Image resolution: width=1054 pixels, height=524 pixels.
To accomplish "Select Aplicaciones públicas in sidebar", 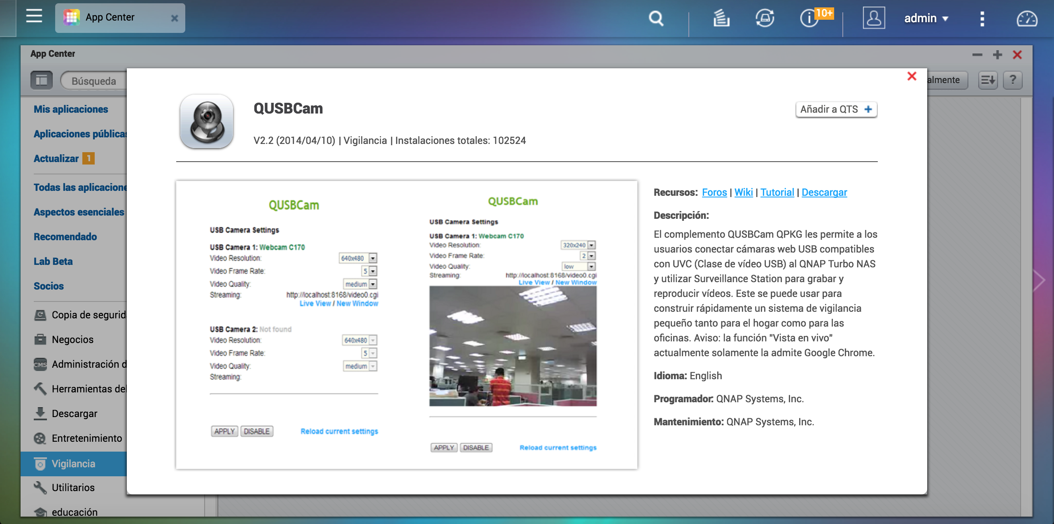I will pos(80,134).
